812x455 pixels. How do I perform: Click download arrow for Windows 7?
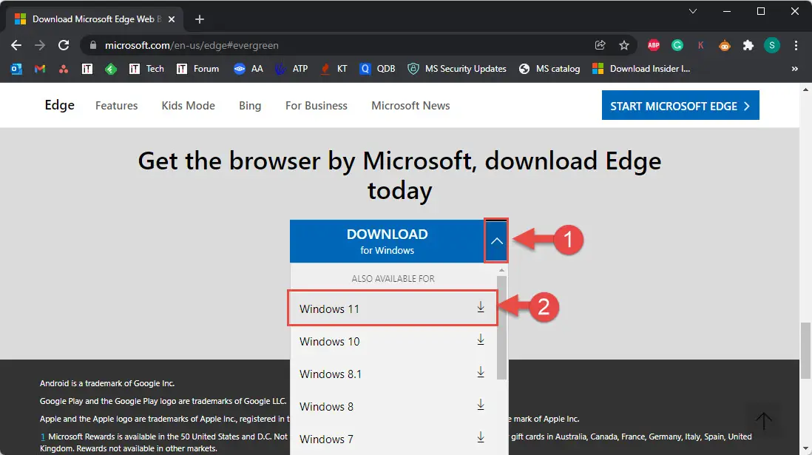coord(481,438)
